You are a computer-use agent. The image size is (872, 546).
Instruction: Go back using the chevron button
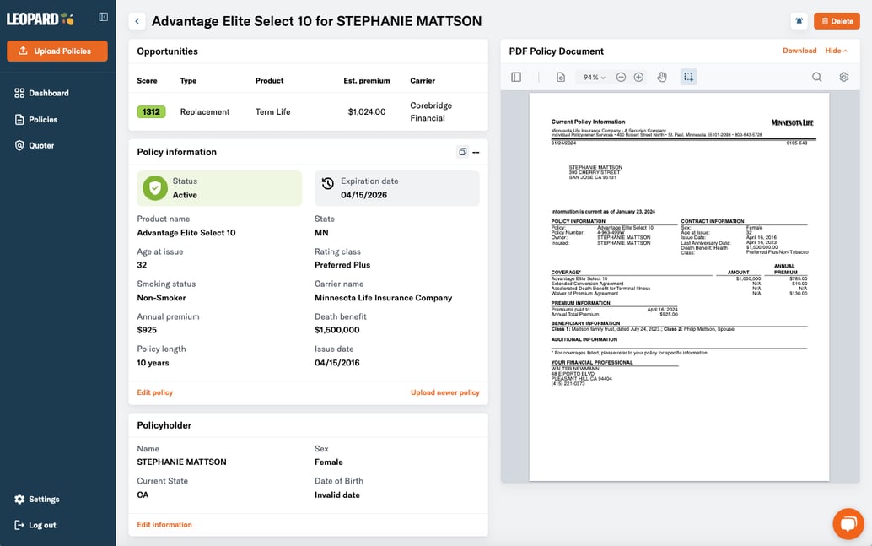click(137, 21)
